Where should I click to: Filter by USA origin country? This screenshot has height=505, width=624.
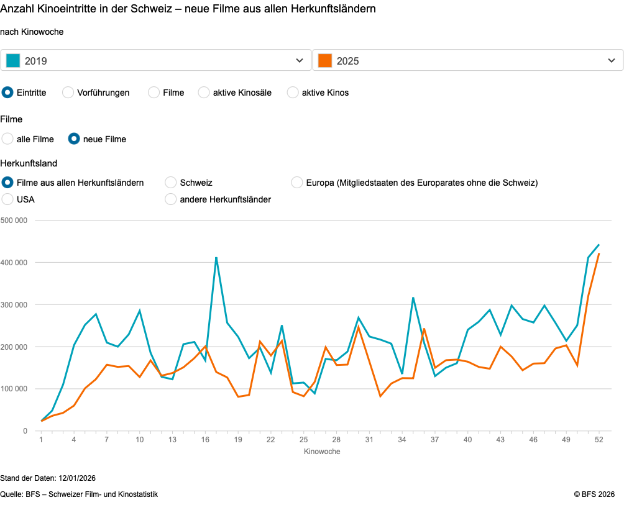coord(7,199)
